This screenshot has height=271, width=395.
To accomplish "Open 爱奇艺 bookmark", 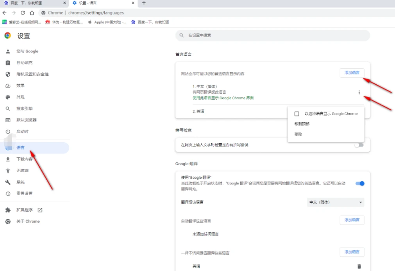I will [x=21, y=22].
